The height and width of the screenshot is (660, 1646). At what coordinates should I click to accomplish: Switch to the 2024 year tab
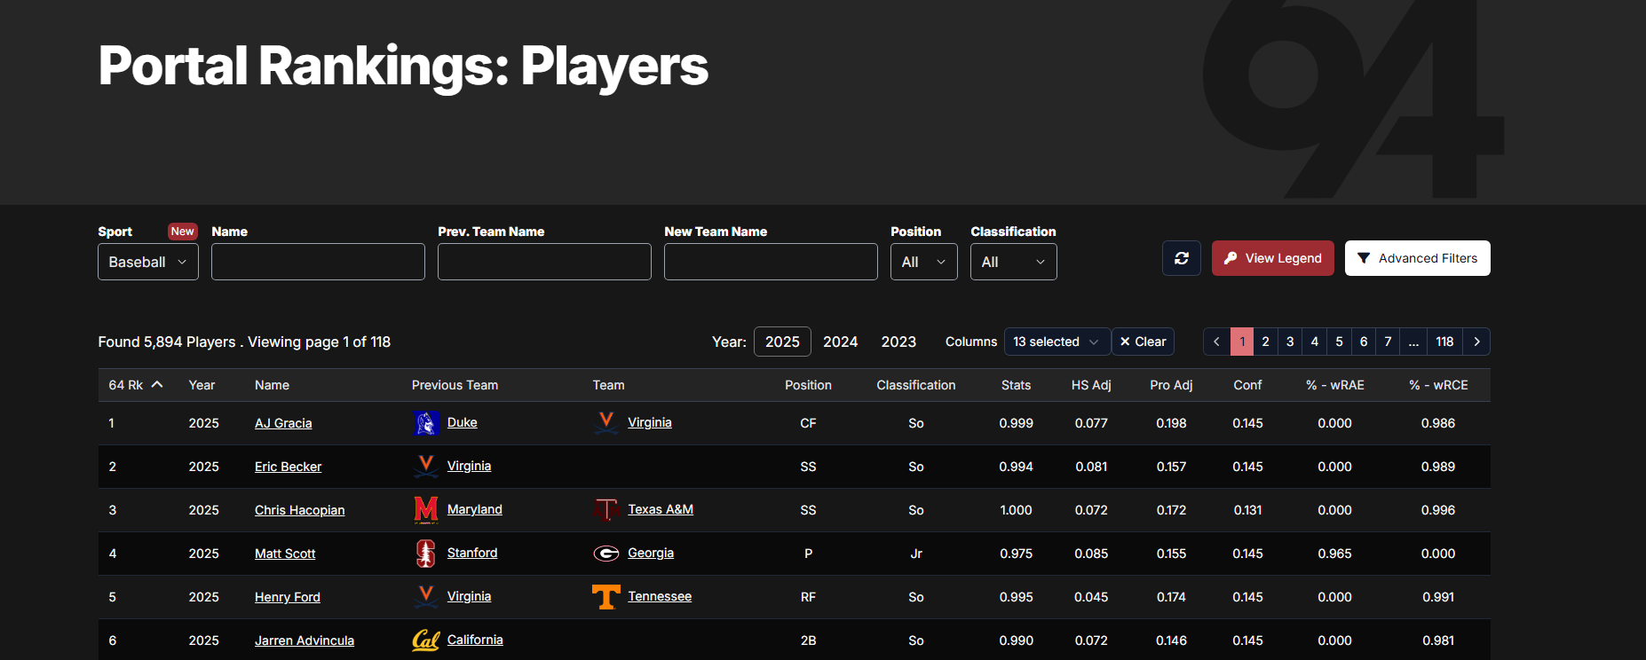[x=840, y=342]
